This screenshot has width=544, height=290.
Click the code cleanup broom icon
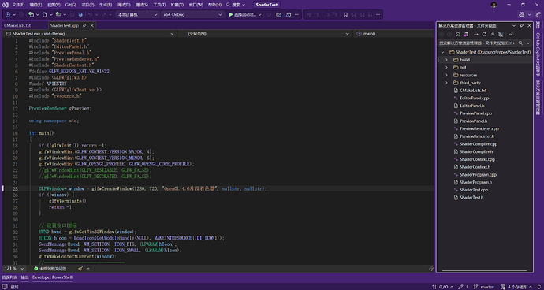click(x=80, y=269)
